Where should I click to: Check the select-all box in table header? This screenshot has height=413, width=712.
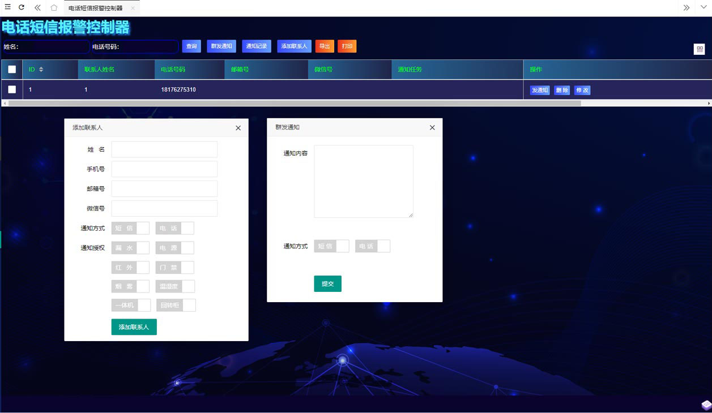point(12,70)
